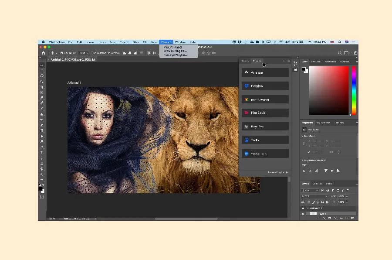Screen dimensions: 392x260
Task: Select the Lasso tool
Action: point(41,75)
